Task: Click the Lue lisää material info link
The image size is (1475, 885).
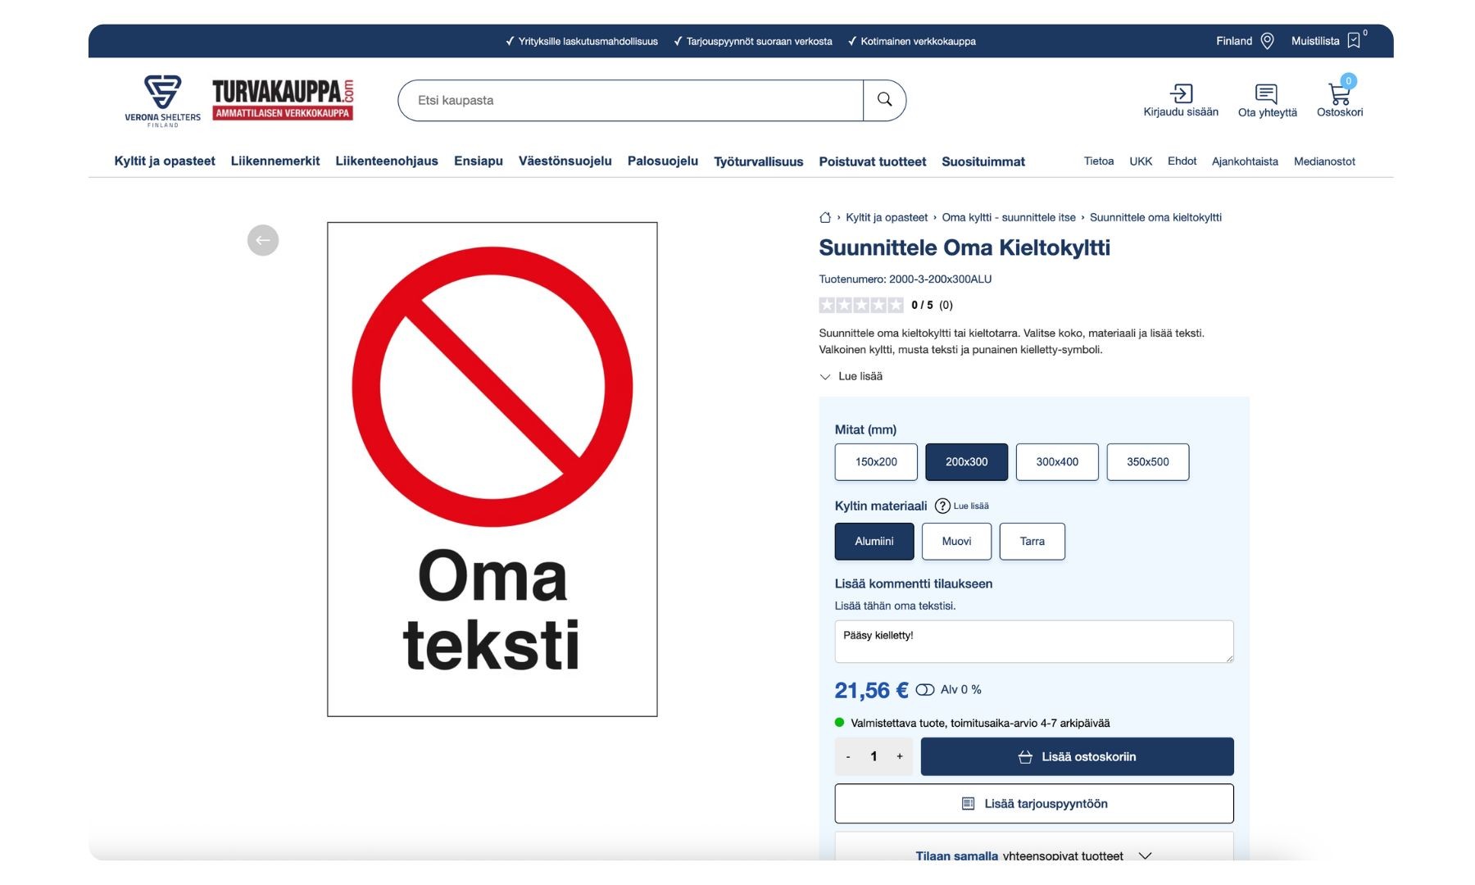Action: 971,506
